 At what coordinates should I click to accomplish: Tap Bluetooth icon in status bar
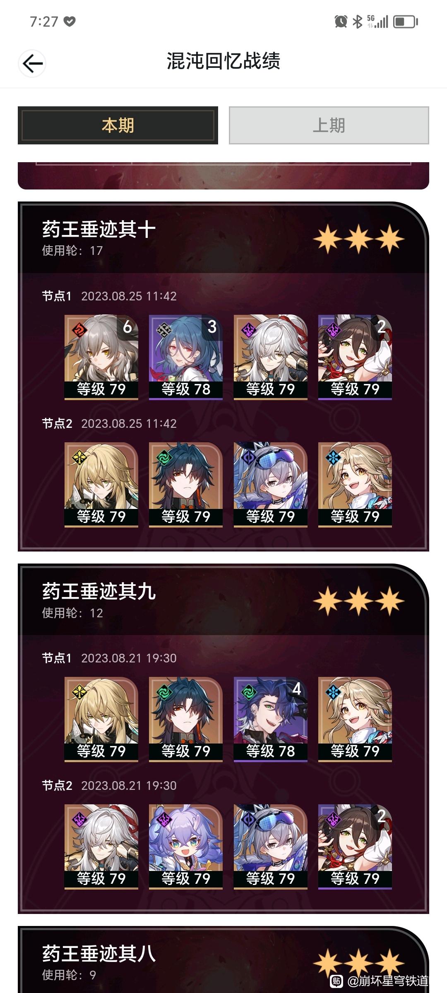[357, 22]
